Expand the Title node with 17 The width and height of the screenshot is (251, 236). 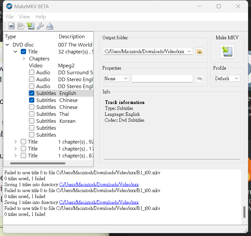click(16, 149)
